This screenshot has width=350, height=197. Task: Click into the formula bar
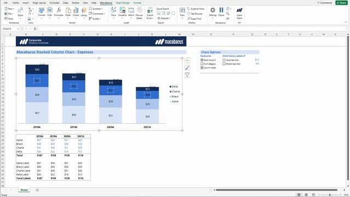(192, 29)
